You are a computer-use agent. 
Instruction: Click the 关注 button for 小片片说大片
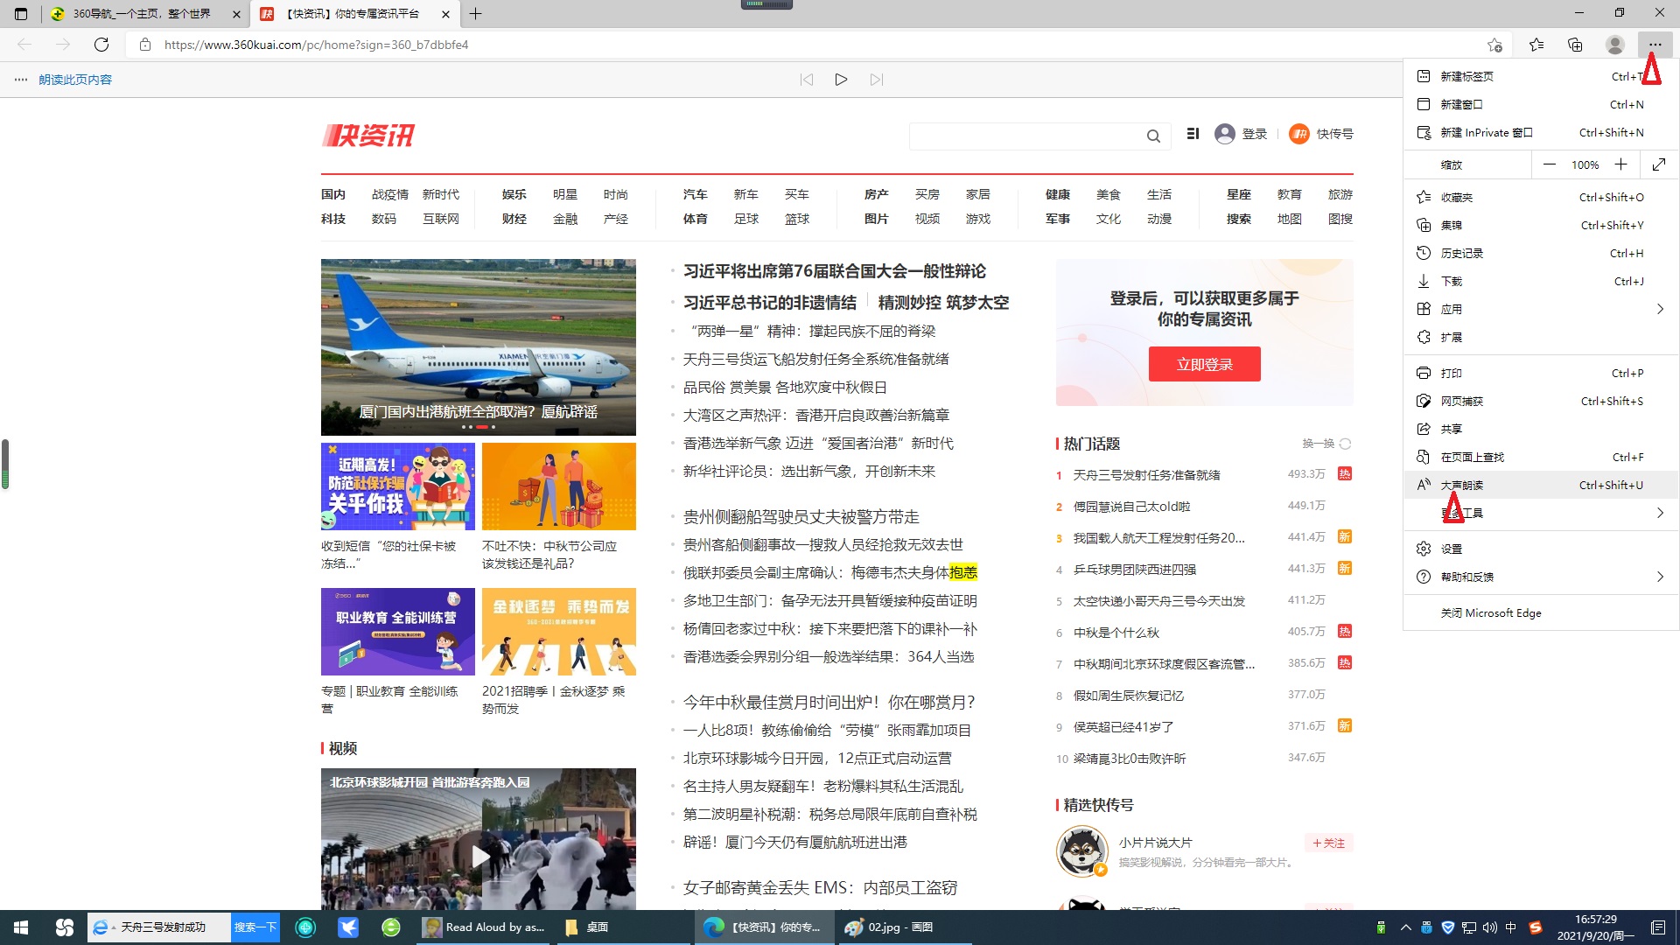click(1328, 843)
